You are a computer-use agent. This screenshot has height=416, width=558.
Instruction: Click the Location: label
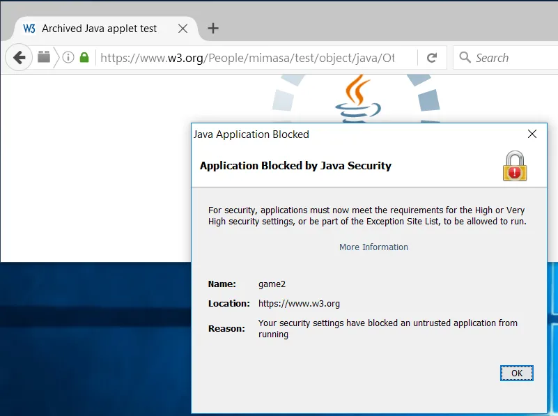228,304
